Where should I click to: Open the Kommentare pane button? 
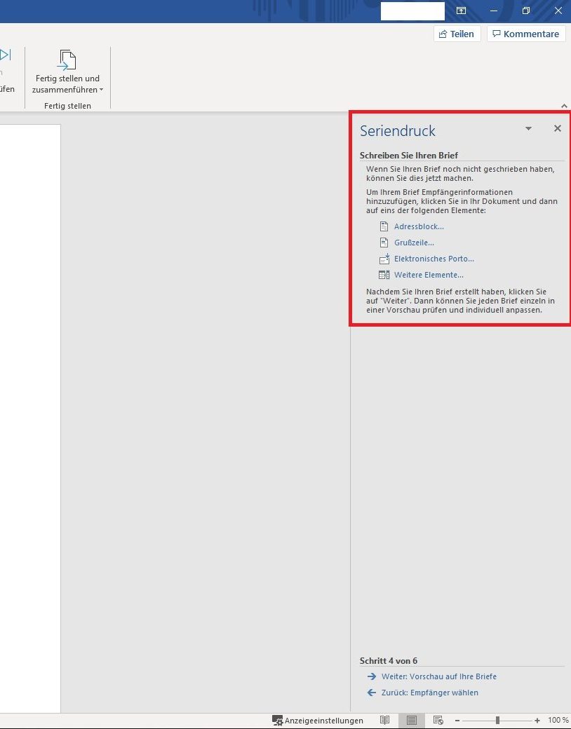526,34
